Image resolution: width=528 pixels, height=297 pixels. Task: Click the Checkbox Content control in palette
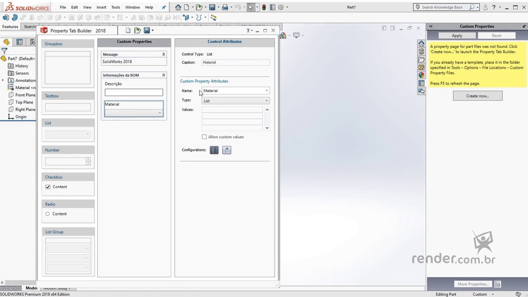click(48, 187)
